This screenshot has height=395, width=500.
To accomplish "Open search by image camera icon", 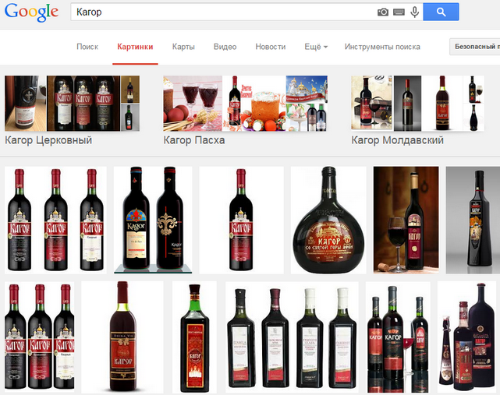I will (383, 12).
